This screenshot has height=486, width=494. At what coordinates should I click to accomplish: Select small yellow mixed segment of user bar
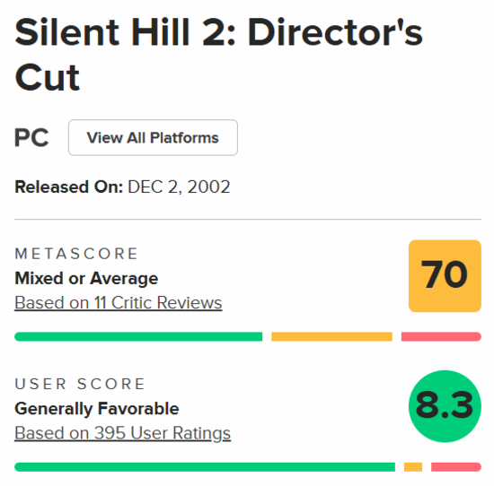tap(413, 467)
